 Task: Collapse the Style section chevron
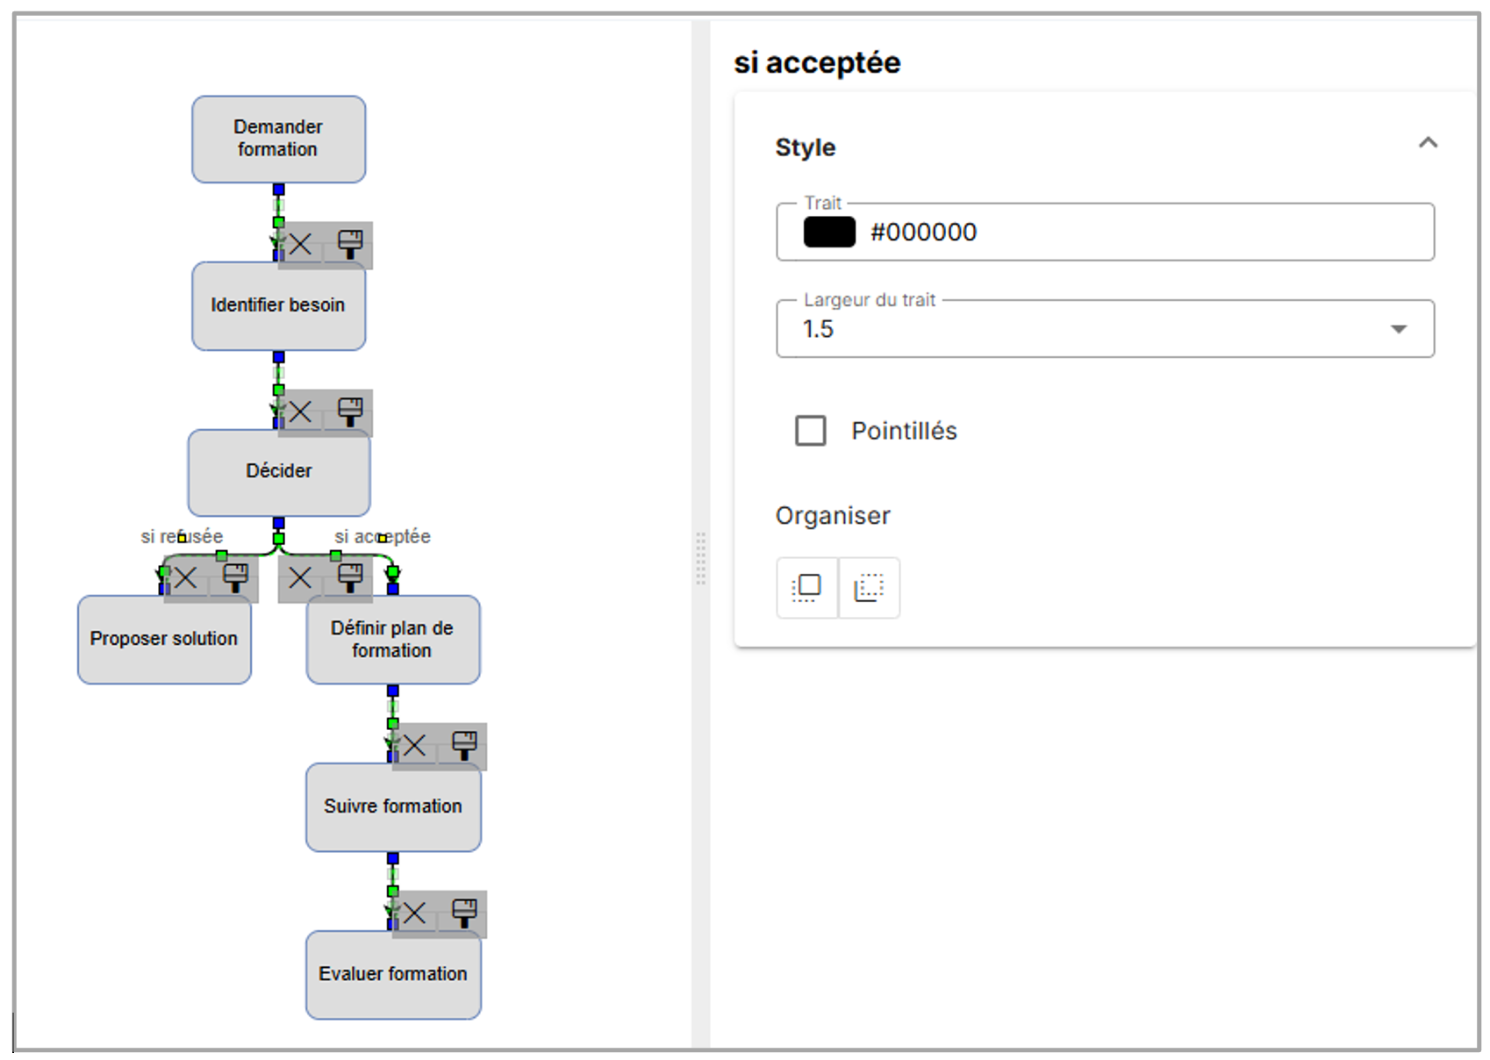[1428, 143]
